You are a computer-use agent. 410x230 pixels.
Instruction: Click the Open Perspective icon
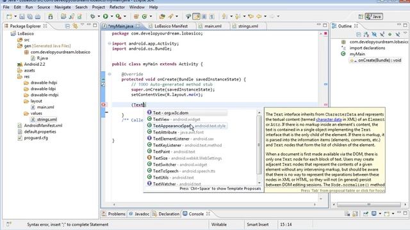pyautogui.click(x=361, y=17)
